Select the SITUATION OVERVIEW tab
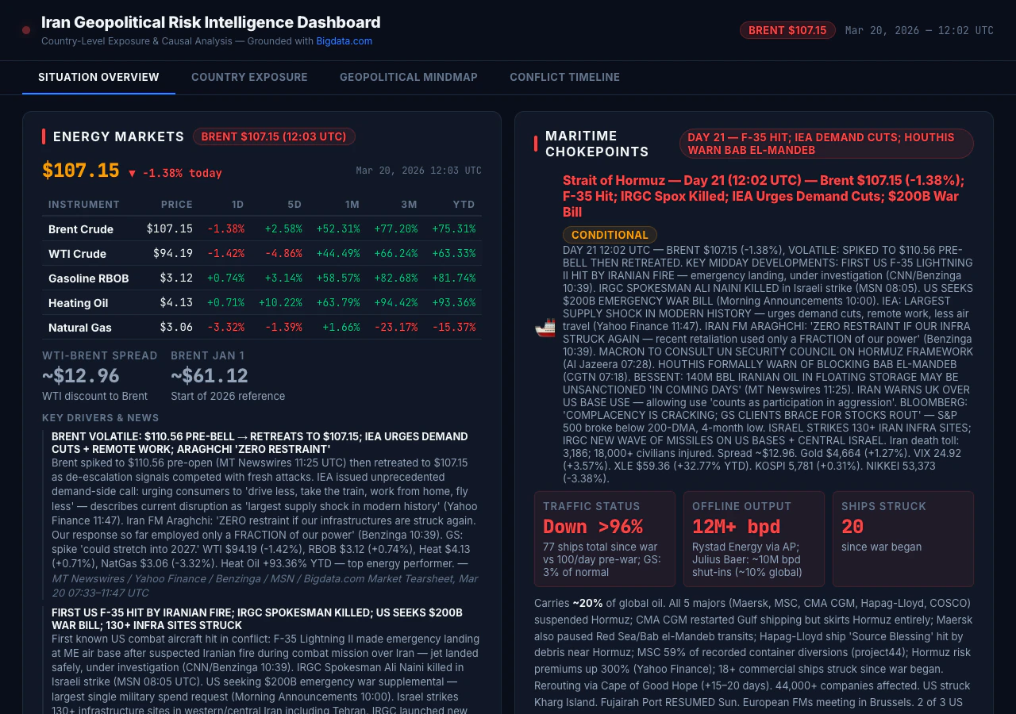The image size is (1016, 714). (x=98, y=77)
